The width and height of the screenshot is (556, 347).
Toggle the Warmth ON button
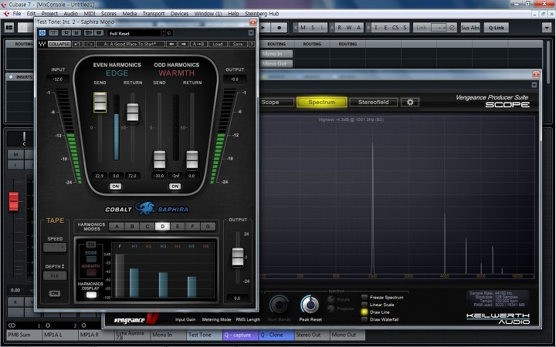click(175, 187)
